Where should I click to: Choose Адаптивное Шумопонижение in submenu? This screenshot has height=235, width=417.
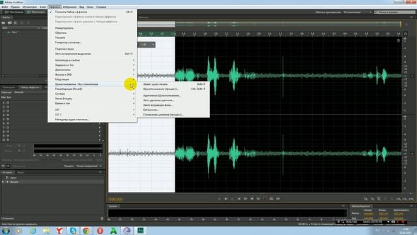click(173, 95)
